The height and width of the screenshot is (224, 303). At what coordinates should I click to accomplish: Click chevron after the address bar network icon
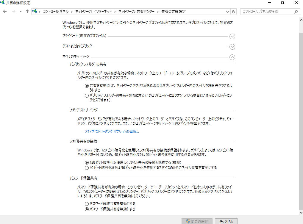40,12
